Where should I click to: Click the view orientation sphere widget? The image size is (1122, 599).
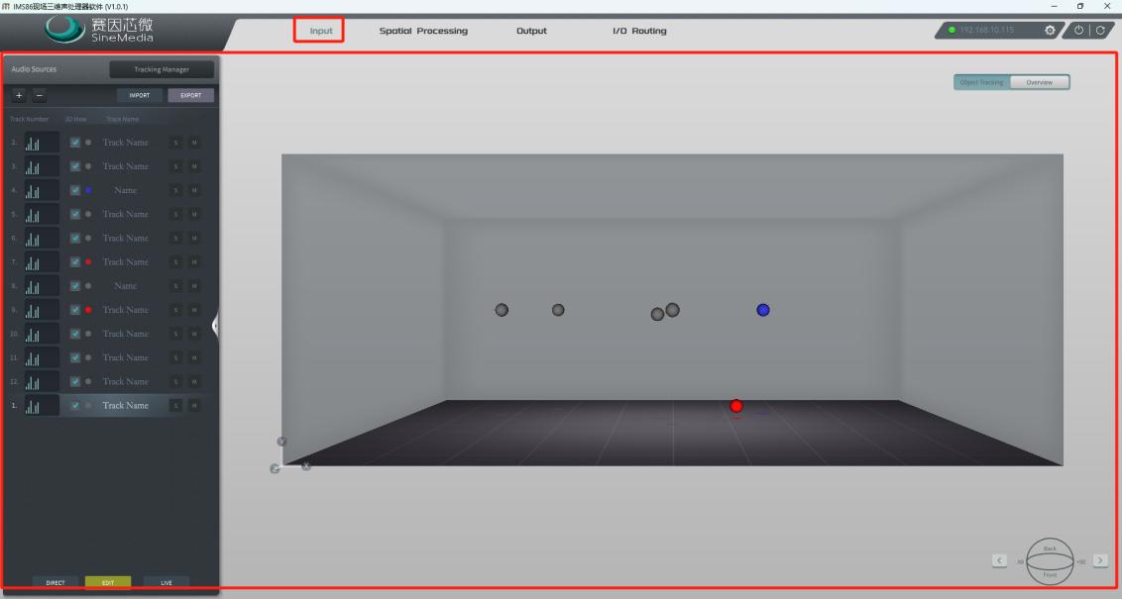click(x=1050, y=561)
